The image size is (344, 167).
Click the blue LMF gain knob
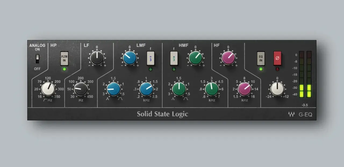pos(130,58)
